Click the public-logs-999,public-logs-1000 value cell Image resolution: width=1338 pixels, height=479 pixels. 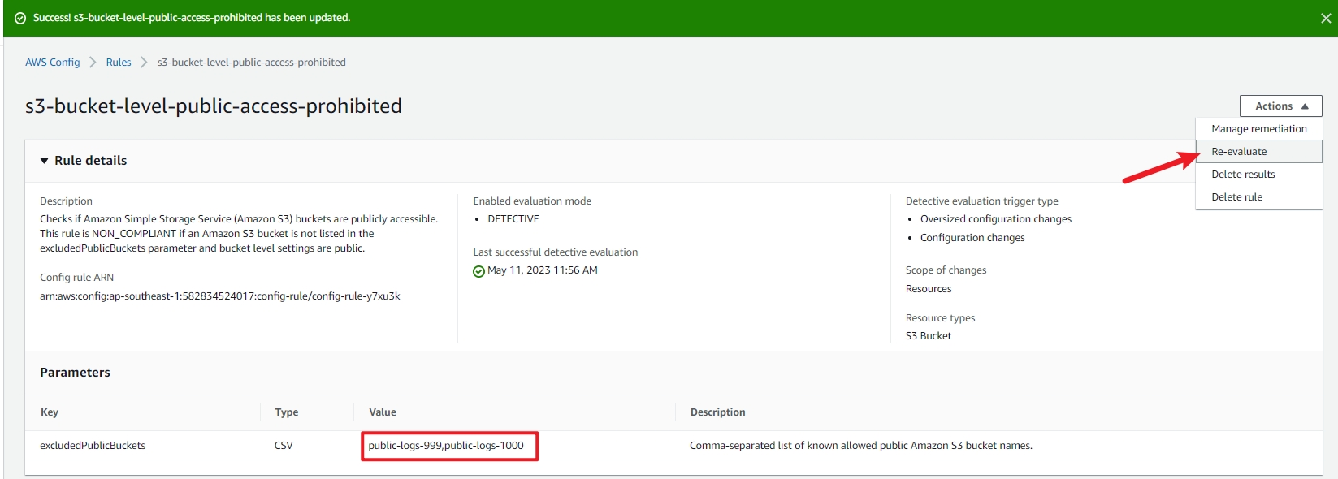[x=446, y=446]
